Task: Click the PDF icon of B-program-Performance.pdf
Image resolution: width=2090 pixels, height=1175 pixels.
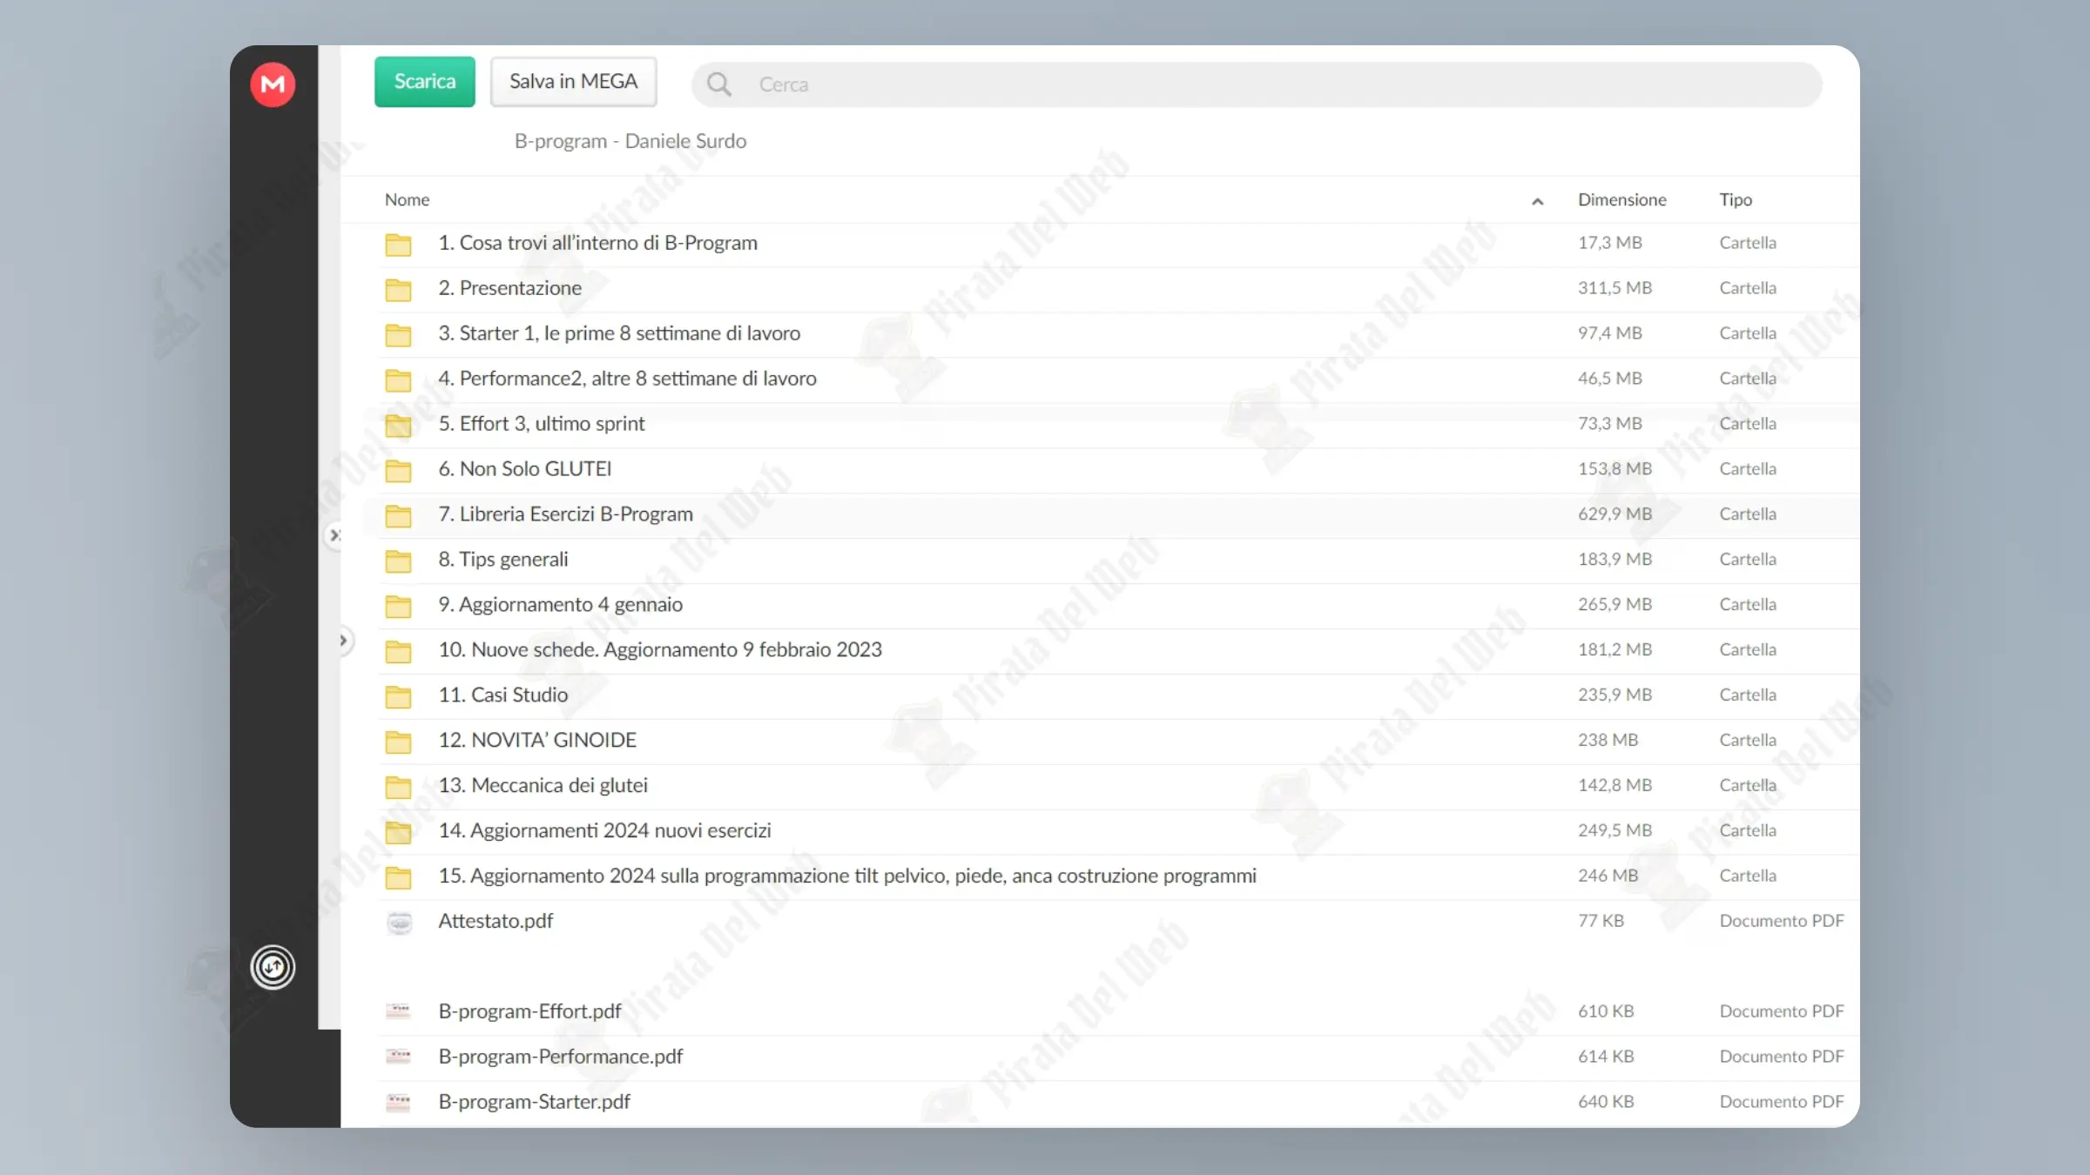Action: (398, 1057)
